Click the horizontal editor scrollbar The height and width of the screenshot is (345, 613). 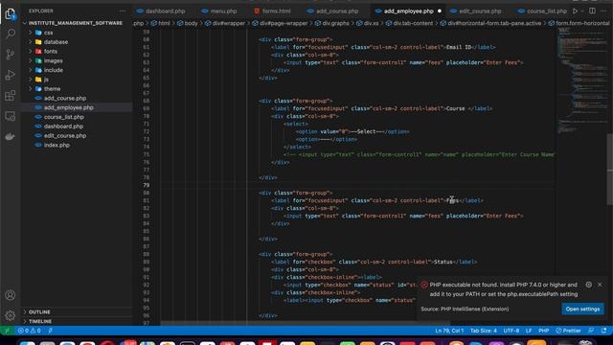306,324
